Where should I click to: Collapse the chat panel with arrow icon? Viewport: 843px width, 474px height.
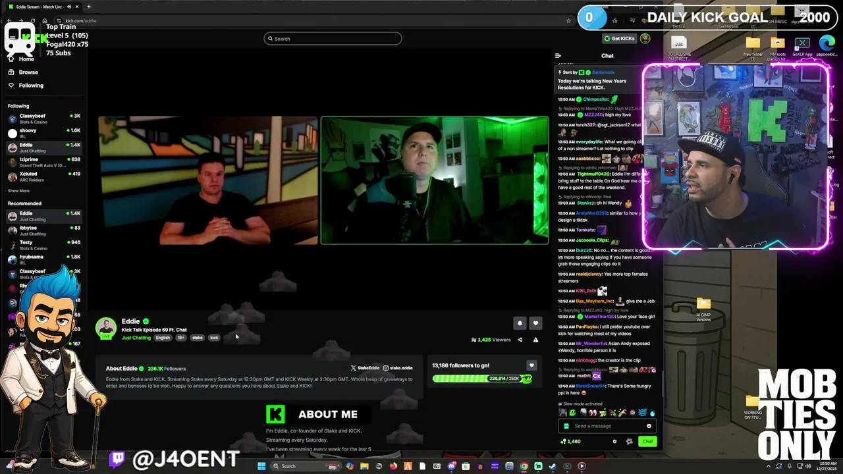(558, 56)
